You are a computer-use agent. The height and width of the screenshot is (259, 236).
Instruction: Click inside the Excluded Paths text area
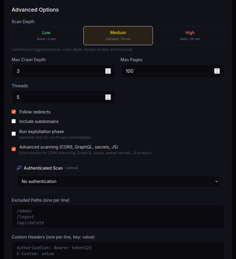point(118,217)
